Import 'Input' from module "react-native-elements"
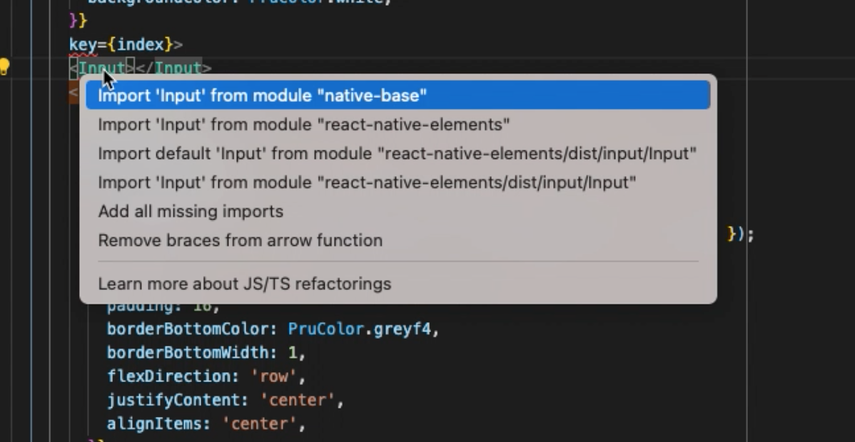This screenshot has width=855, height=442. pos(398,124)
